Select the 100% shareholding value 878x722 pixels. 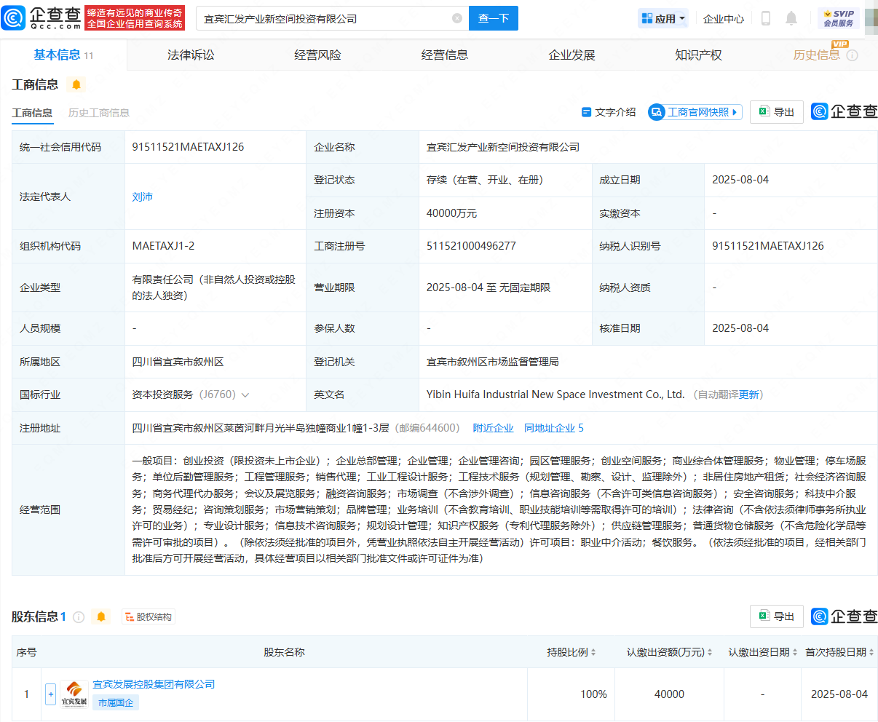(x=593, y=694)
